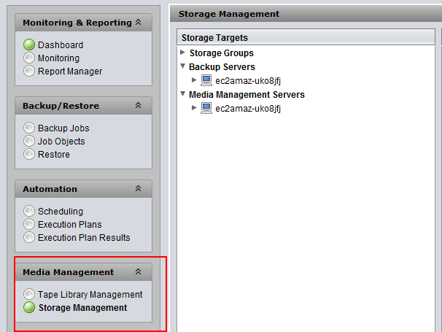This screenshot has height=332, width=442.
Task: Click the Storage Management green status icon
Action: click(x=29, y=308)
